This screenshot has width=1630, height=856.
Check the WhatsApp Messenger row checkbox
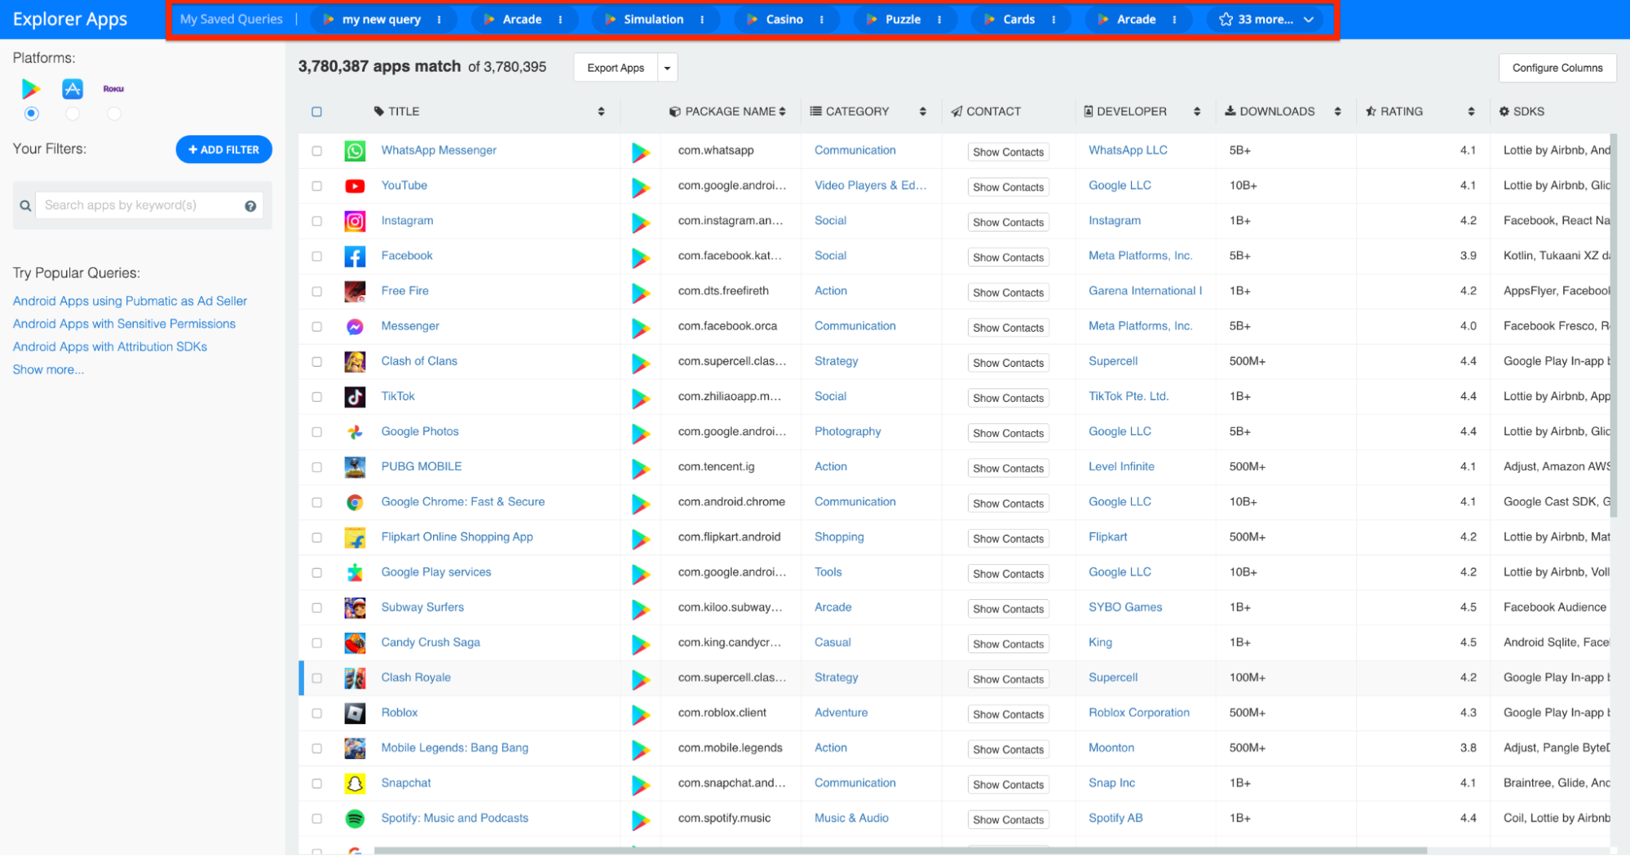coord(317,151)
